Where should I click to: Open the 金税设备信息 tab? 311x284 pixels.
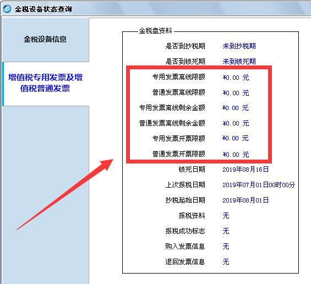45,39
